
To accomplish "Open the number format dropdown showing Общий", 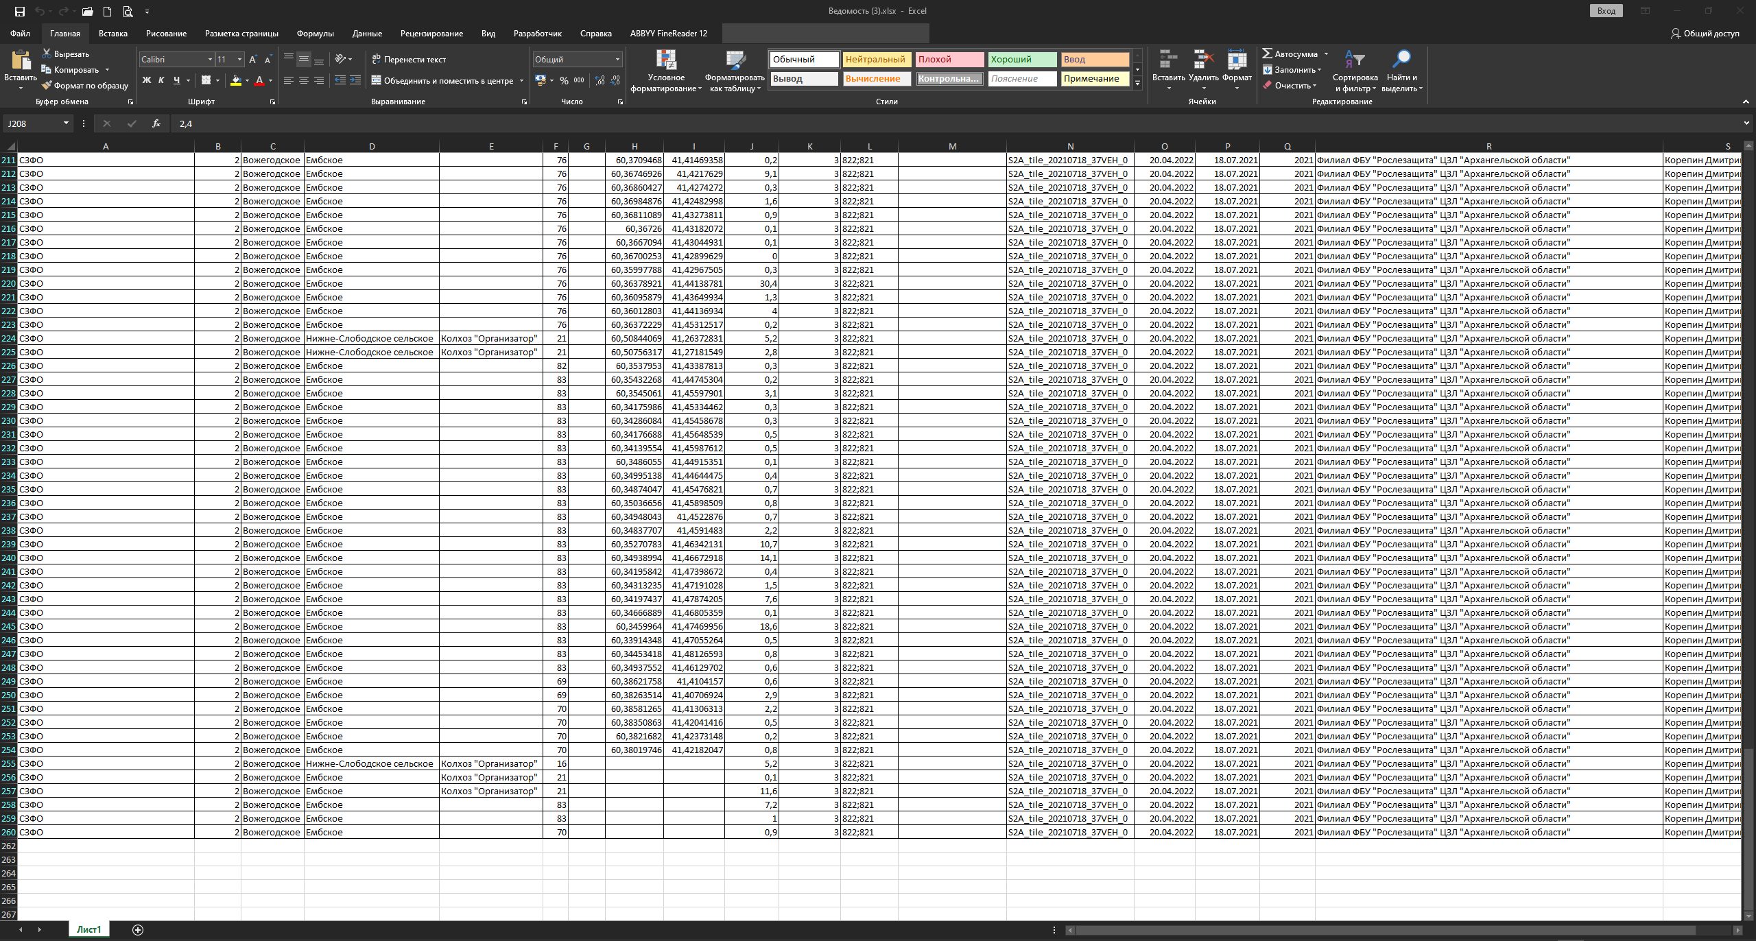I will [617, 60].
